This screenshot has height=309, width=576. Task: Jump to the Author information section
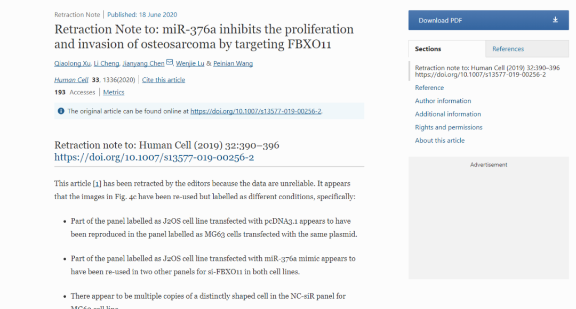[443, 101]
